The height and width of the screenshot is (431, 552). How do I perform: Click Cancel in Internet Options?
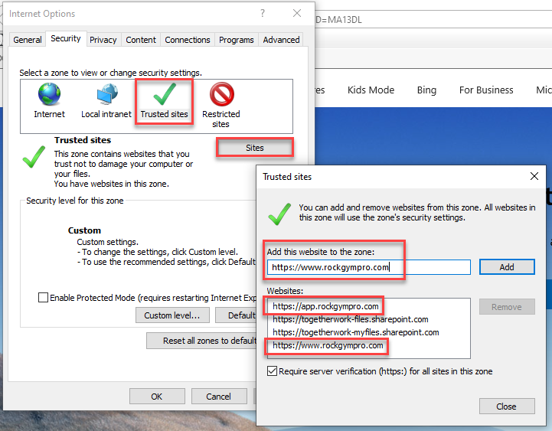pos(219,396)
